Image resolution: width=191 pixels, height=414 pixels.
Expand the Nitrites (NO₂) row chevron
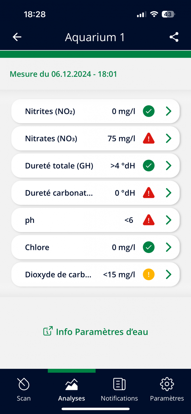click(x=169, y=111)
